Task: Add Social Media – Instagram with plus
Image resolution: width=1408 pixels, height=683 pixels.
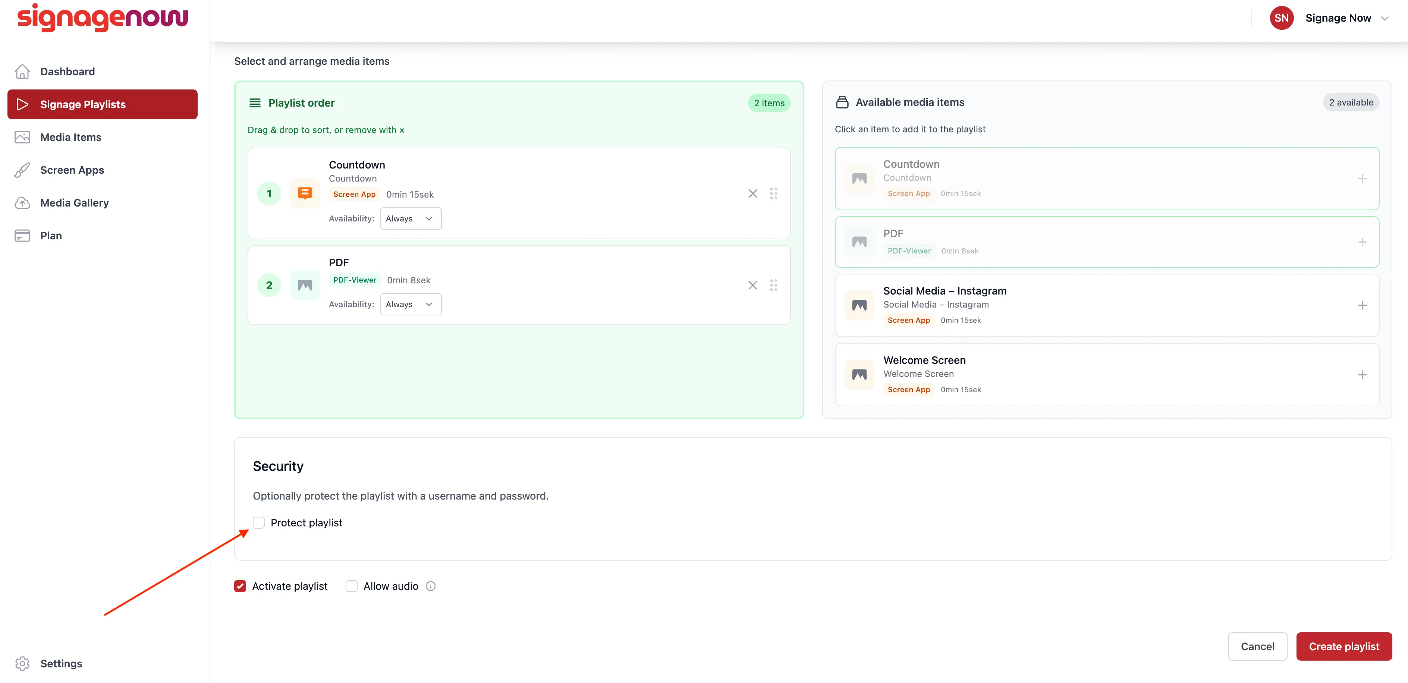Action: [1362, 305]
